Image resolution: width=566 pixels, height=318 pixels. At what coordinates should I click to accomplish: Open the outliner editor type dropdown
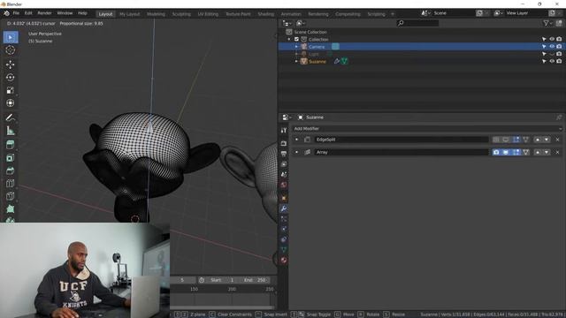click(x=287, y=24)
